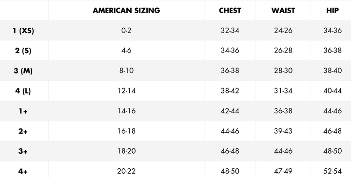351x178 pixels.
Task: Select the HIP column header
Action: [332, 11]
